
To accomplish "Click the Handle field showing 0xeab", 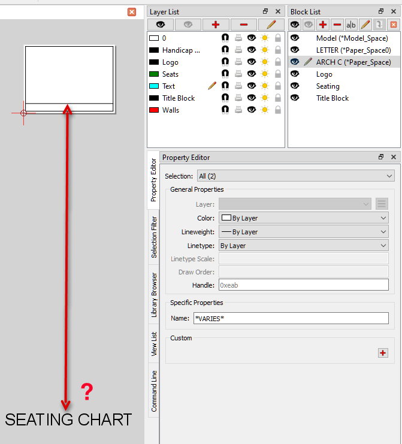I will click(304, 285).
